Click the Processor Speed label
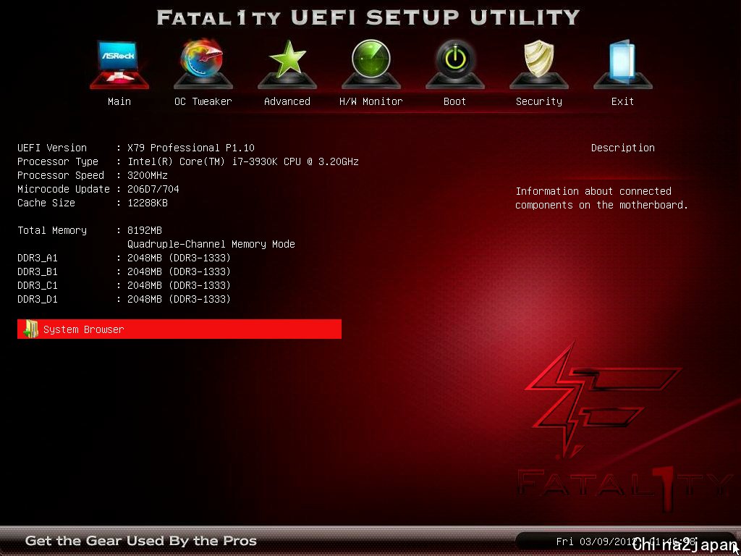This screenshot has width=741, height=556. (61, 175)
